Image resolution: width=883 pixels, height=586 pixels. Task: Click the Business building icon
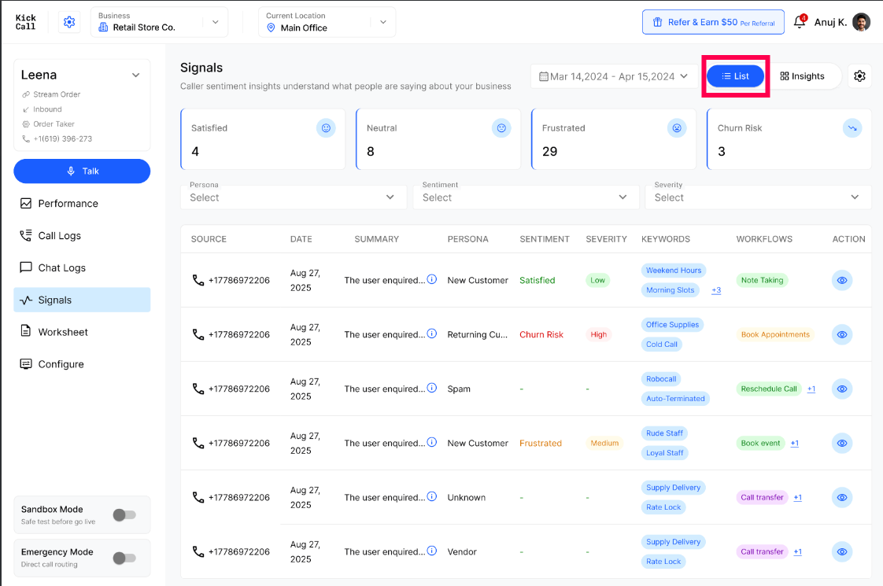(x=103, y=27)
